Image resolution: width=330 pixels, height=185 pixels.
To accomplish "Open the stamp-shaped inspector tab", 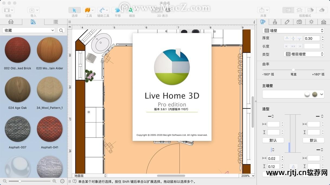I will pyautogui.click(x=275, y=22).
